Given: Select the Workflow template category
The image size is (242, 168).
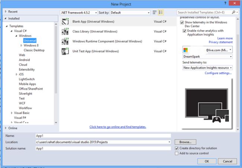Looking at the screenshot, I should pos(25,108).
